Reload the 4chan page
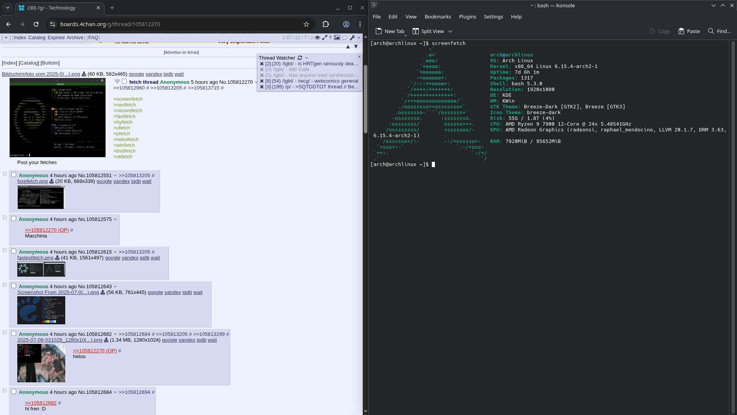 click(x=36, y=24)
